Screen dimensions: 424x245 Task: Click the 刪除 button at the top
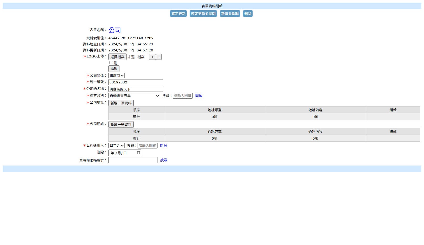[x=248, y=14]
